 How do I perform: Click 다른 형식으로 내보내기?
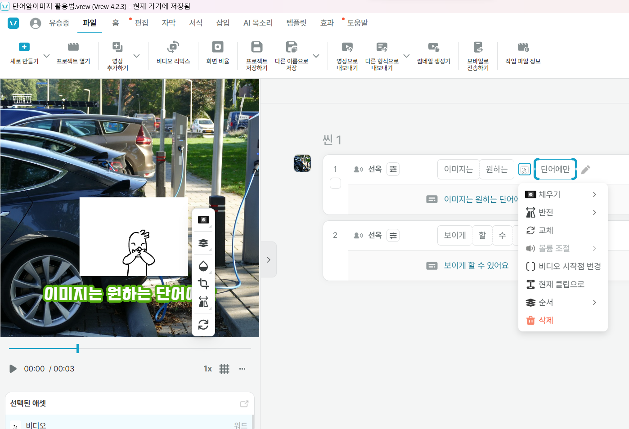click(382, 56)
